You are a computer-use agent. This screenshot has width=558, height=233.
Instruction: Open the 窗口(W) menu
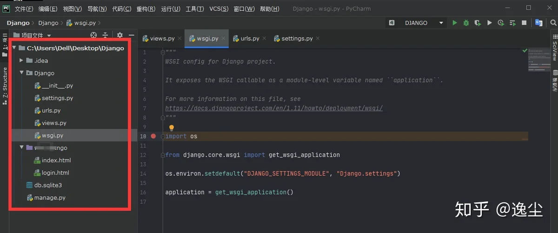(244, 9)
